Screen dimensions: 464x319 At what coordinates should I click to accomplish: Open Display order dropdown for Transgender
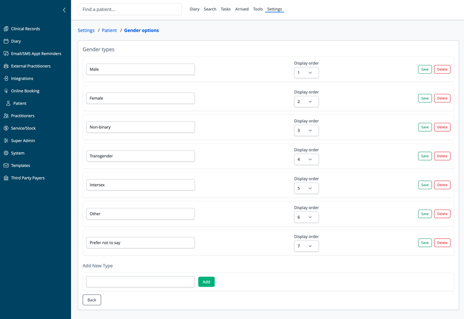tap(306, 159)
